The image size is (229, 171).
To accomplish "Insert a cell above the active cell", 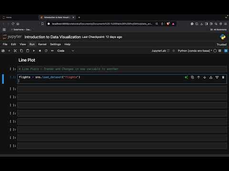I will point(211,77).
